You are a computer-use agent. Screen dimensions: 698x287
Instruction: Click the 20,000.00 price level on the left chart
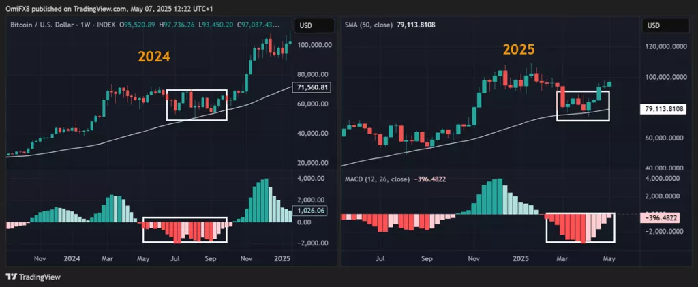tap(313, 163)
